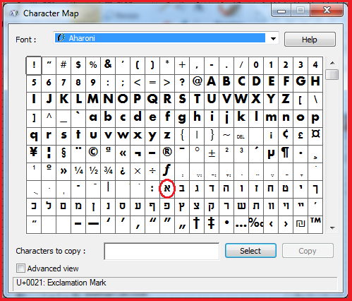Image resolution: width=352 pixels, height=301 pixels.
Task: Pick the New Shekel ₪ sign cell
Action: pos(301,225)
